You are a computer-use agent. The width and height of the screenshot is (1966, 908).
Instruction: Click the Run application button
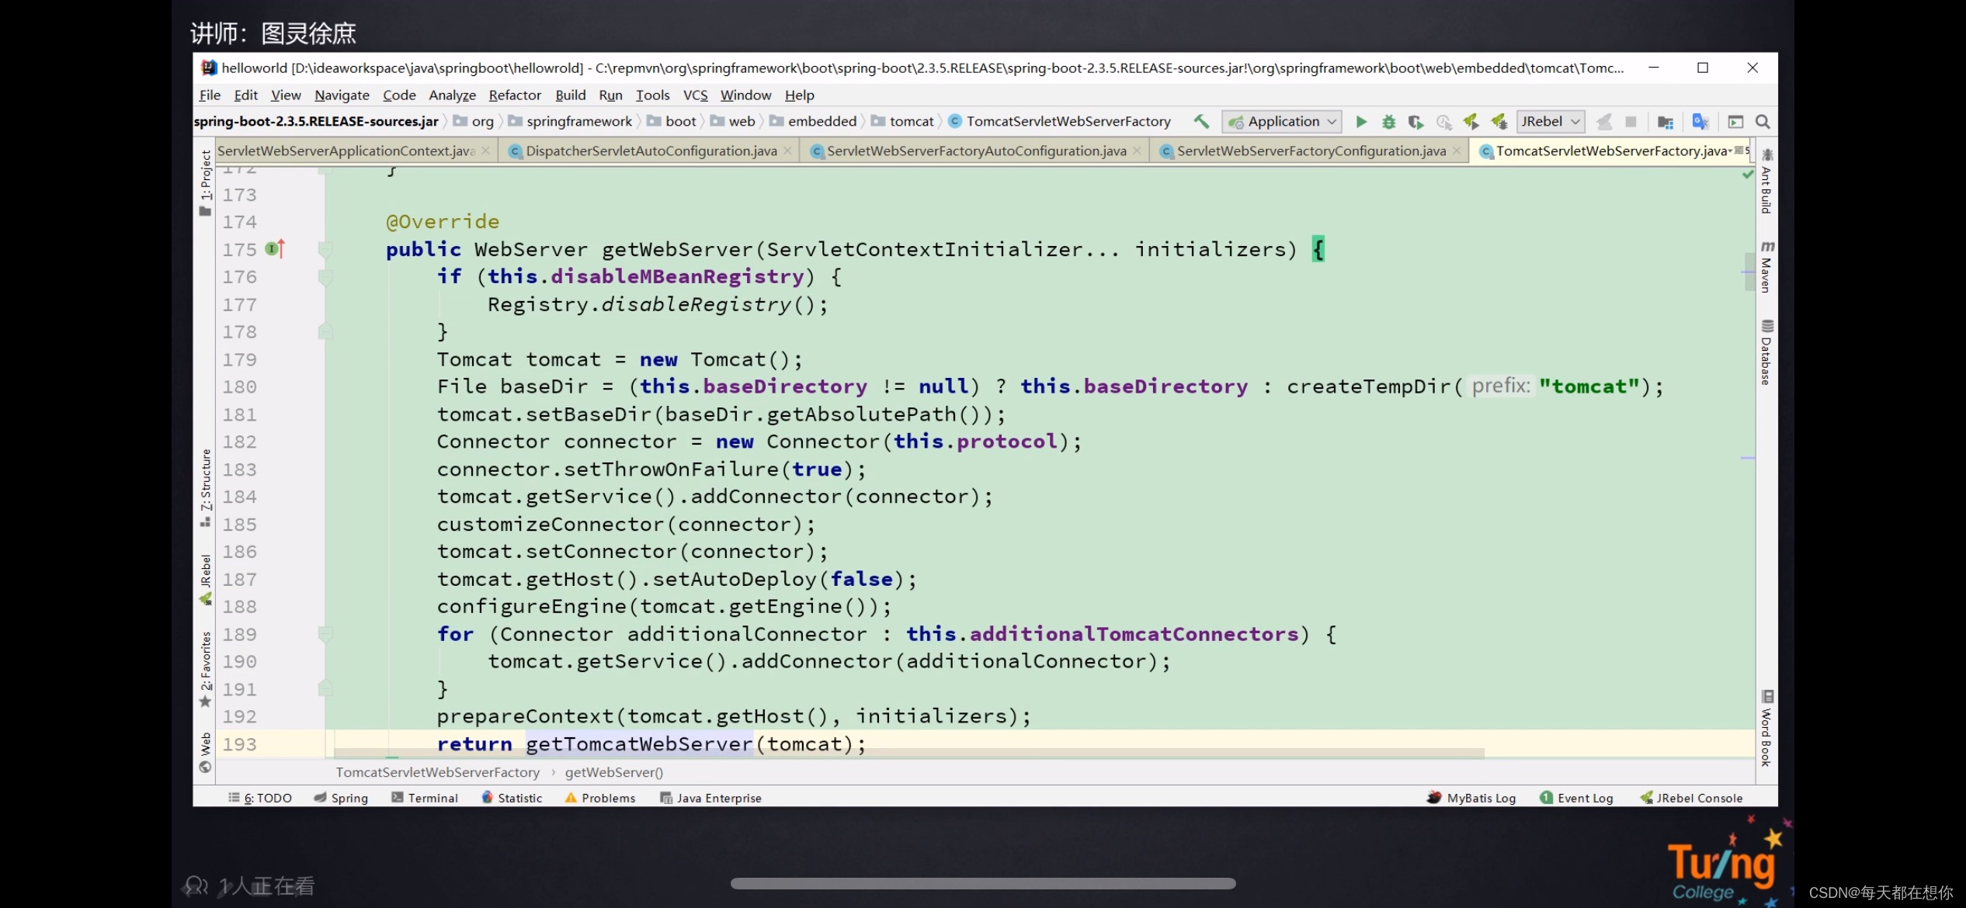(1360, 122)
